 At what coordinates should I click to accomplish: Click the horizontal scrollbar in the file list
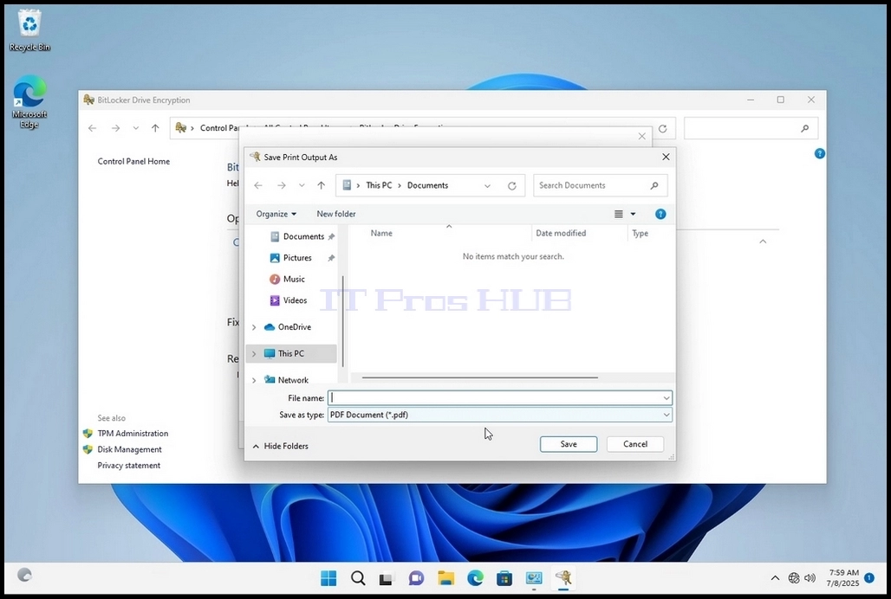point(479,377)
